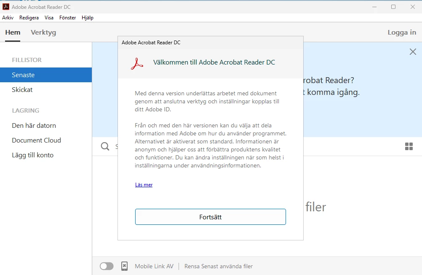The image size is (422, 275).
Task: Click the LAGRING section heading
Action: (x=26, y=111)
